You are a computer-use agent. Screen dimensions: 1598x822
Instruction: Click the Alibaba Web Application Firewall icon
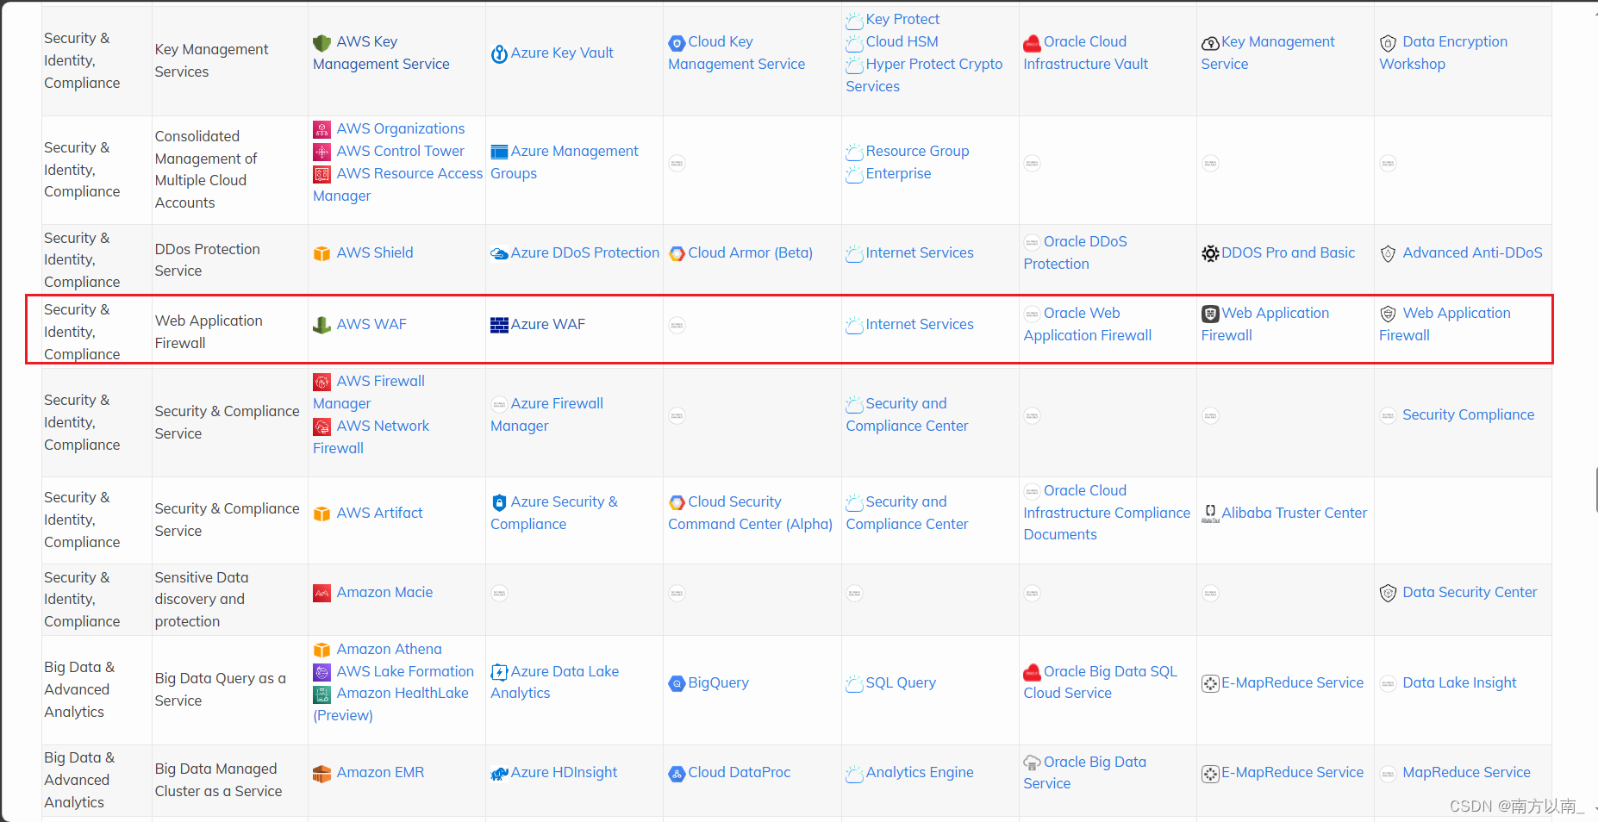pos(1210,314)
